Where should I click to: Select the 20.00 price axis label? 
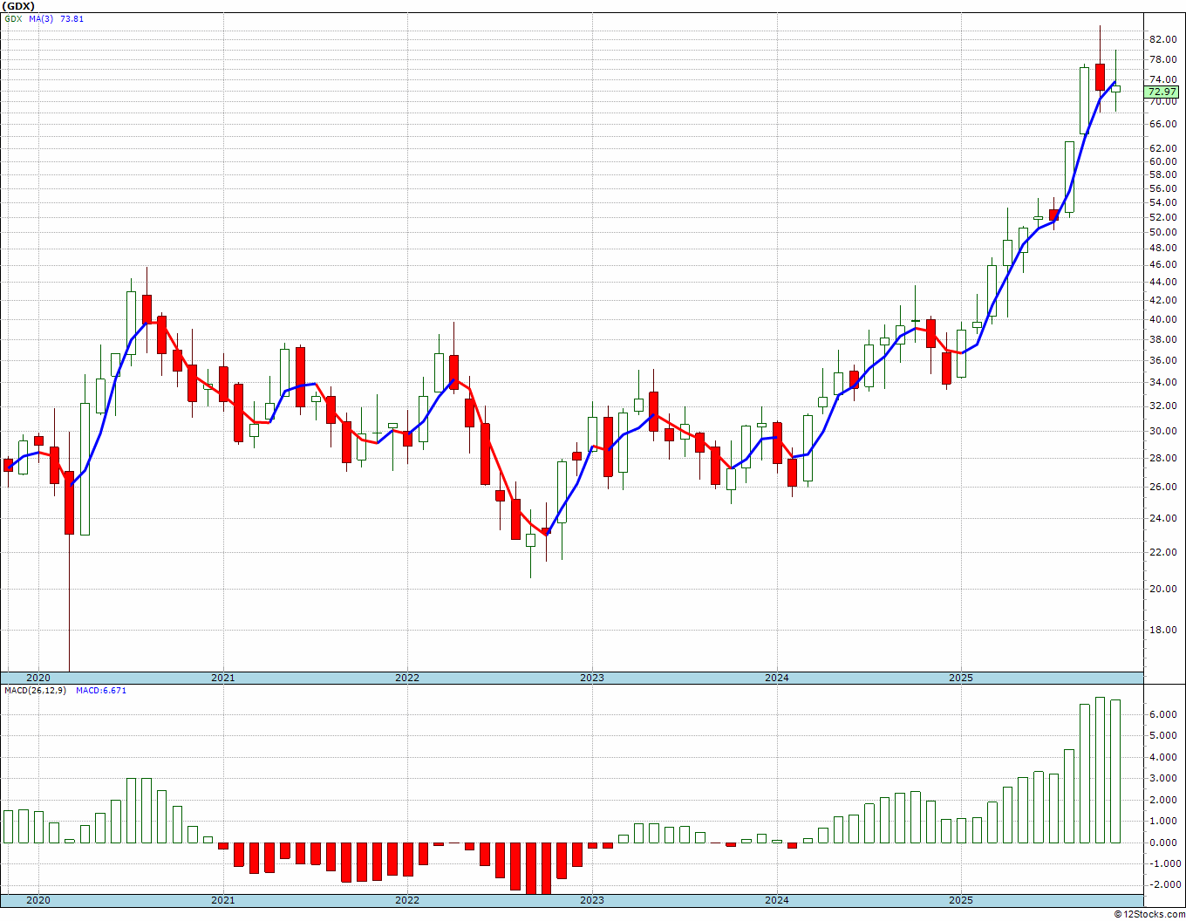click(1162, 590)
